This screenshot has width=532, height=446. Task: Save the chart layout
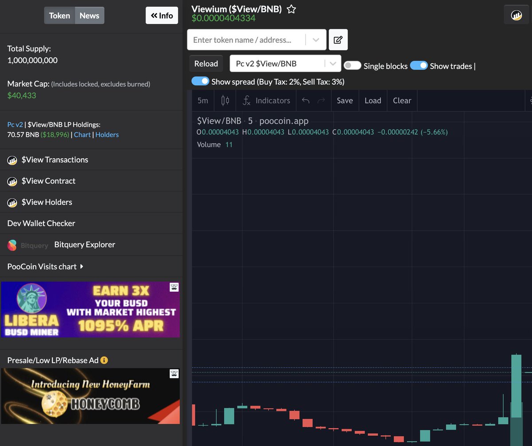pyautogui.click(x=344, y=101)
